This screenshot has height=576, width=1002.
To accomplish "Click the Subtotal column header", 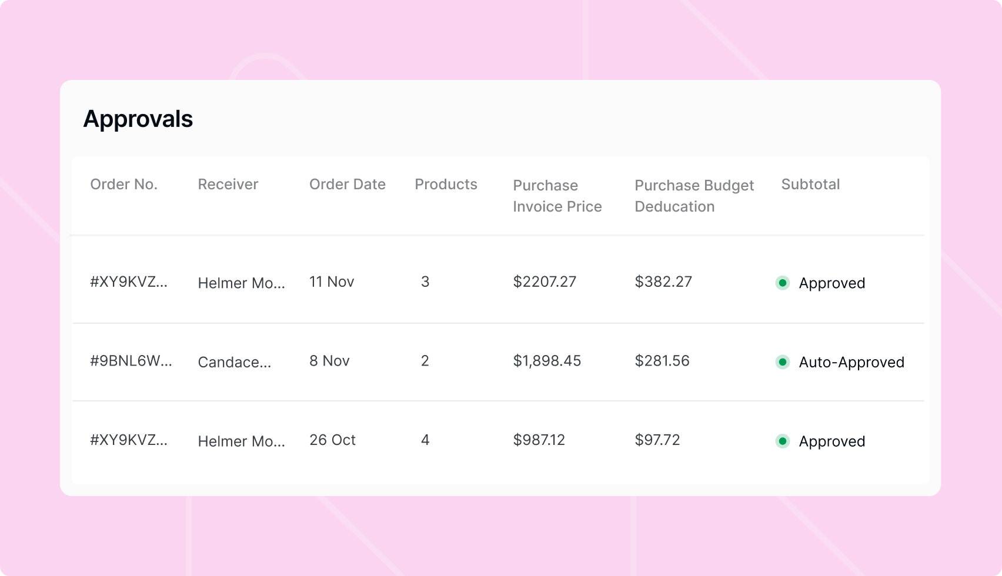I will 810,185.
